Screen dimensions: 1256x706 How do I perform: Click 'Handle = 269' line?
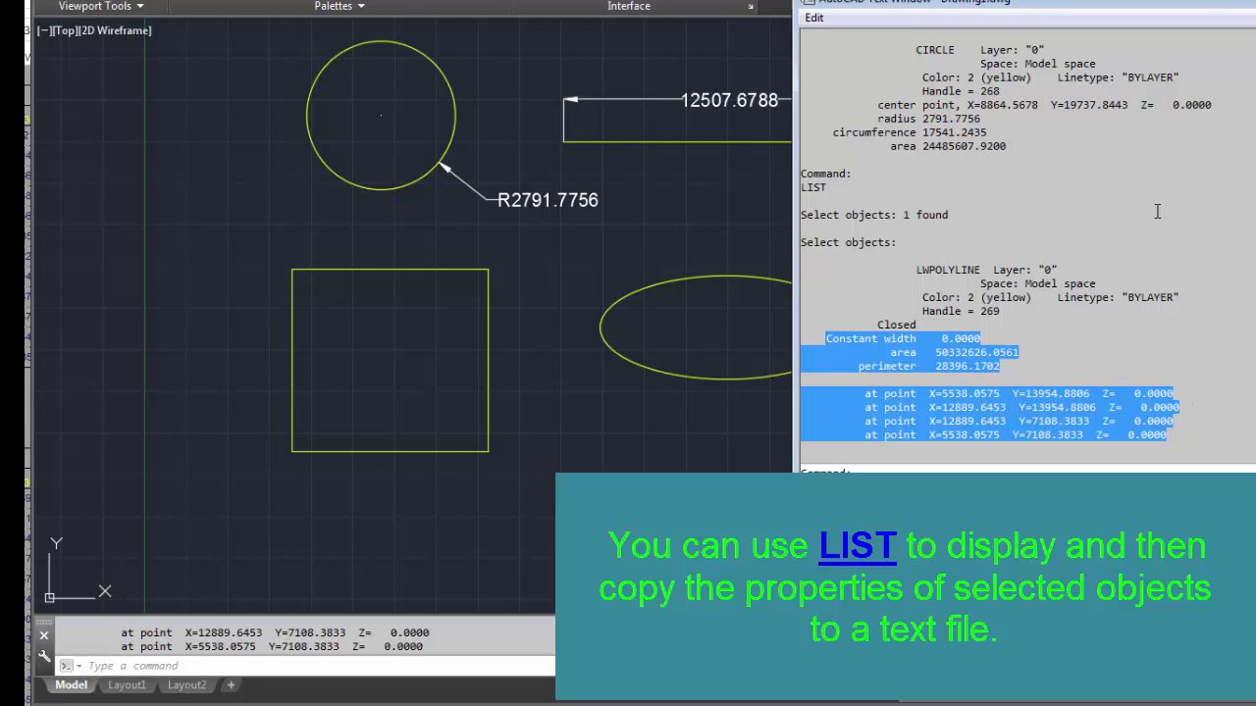pos(960,311)
